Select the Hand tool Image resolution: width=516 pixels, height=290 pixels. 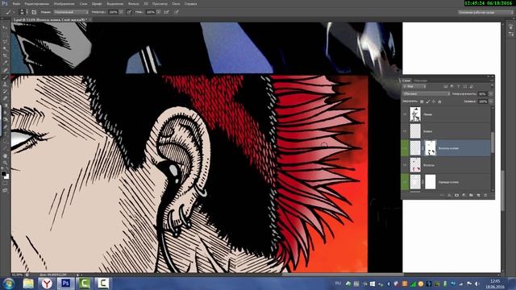click(x=5, y=155)
